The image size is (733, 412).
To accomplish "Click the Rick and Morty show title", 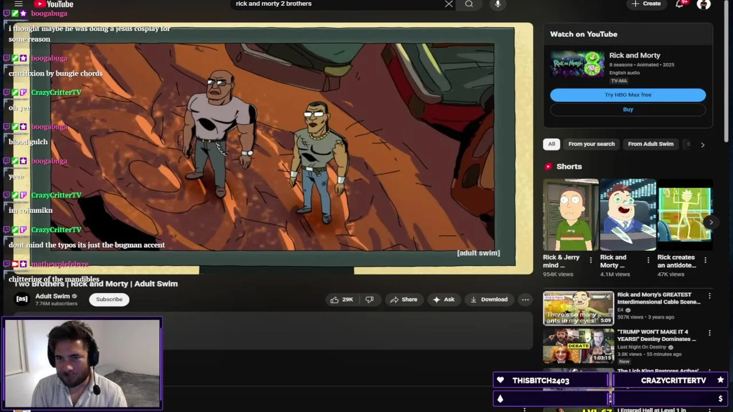I will click(635, 56).
